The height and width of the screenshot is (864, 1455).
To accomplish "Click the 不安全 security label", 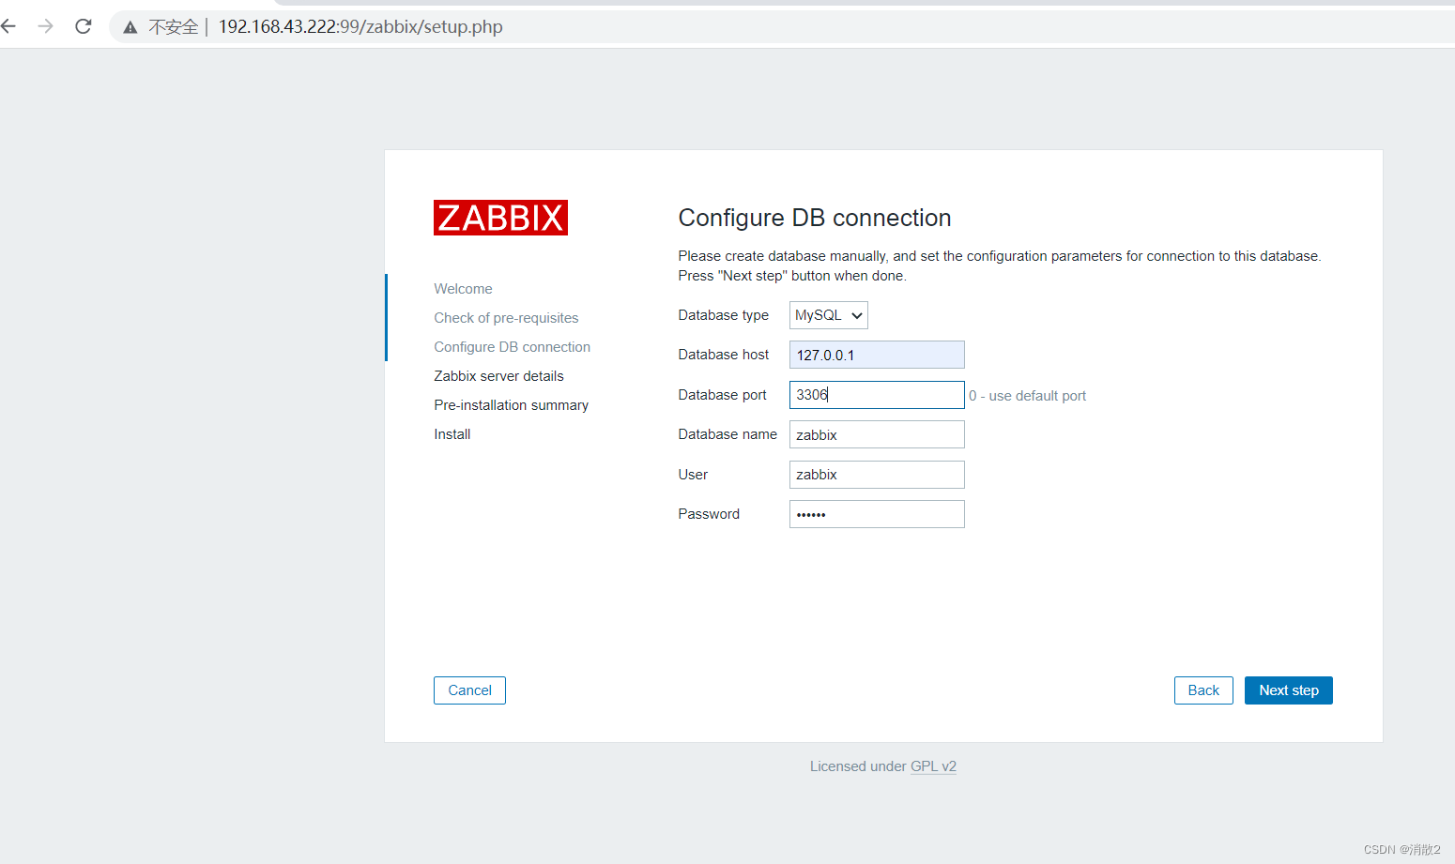I will tap(174, 27).
